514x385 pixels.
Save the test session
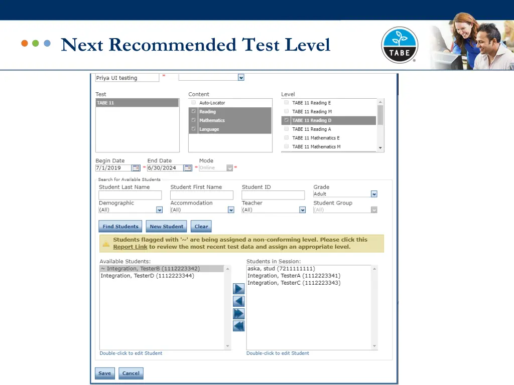pyautogui.click(x=105, y=373)
